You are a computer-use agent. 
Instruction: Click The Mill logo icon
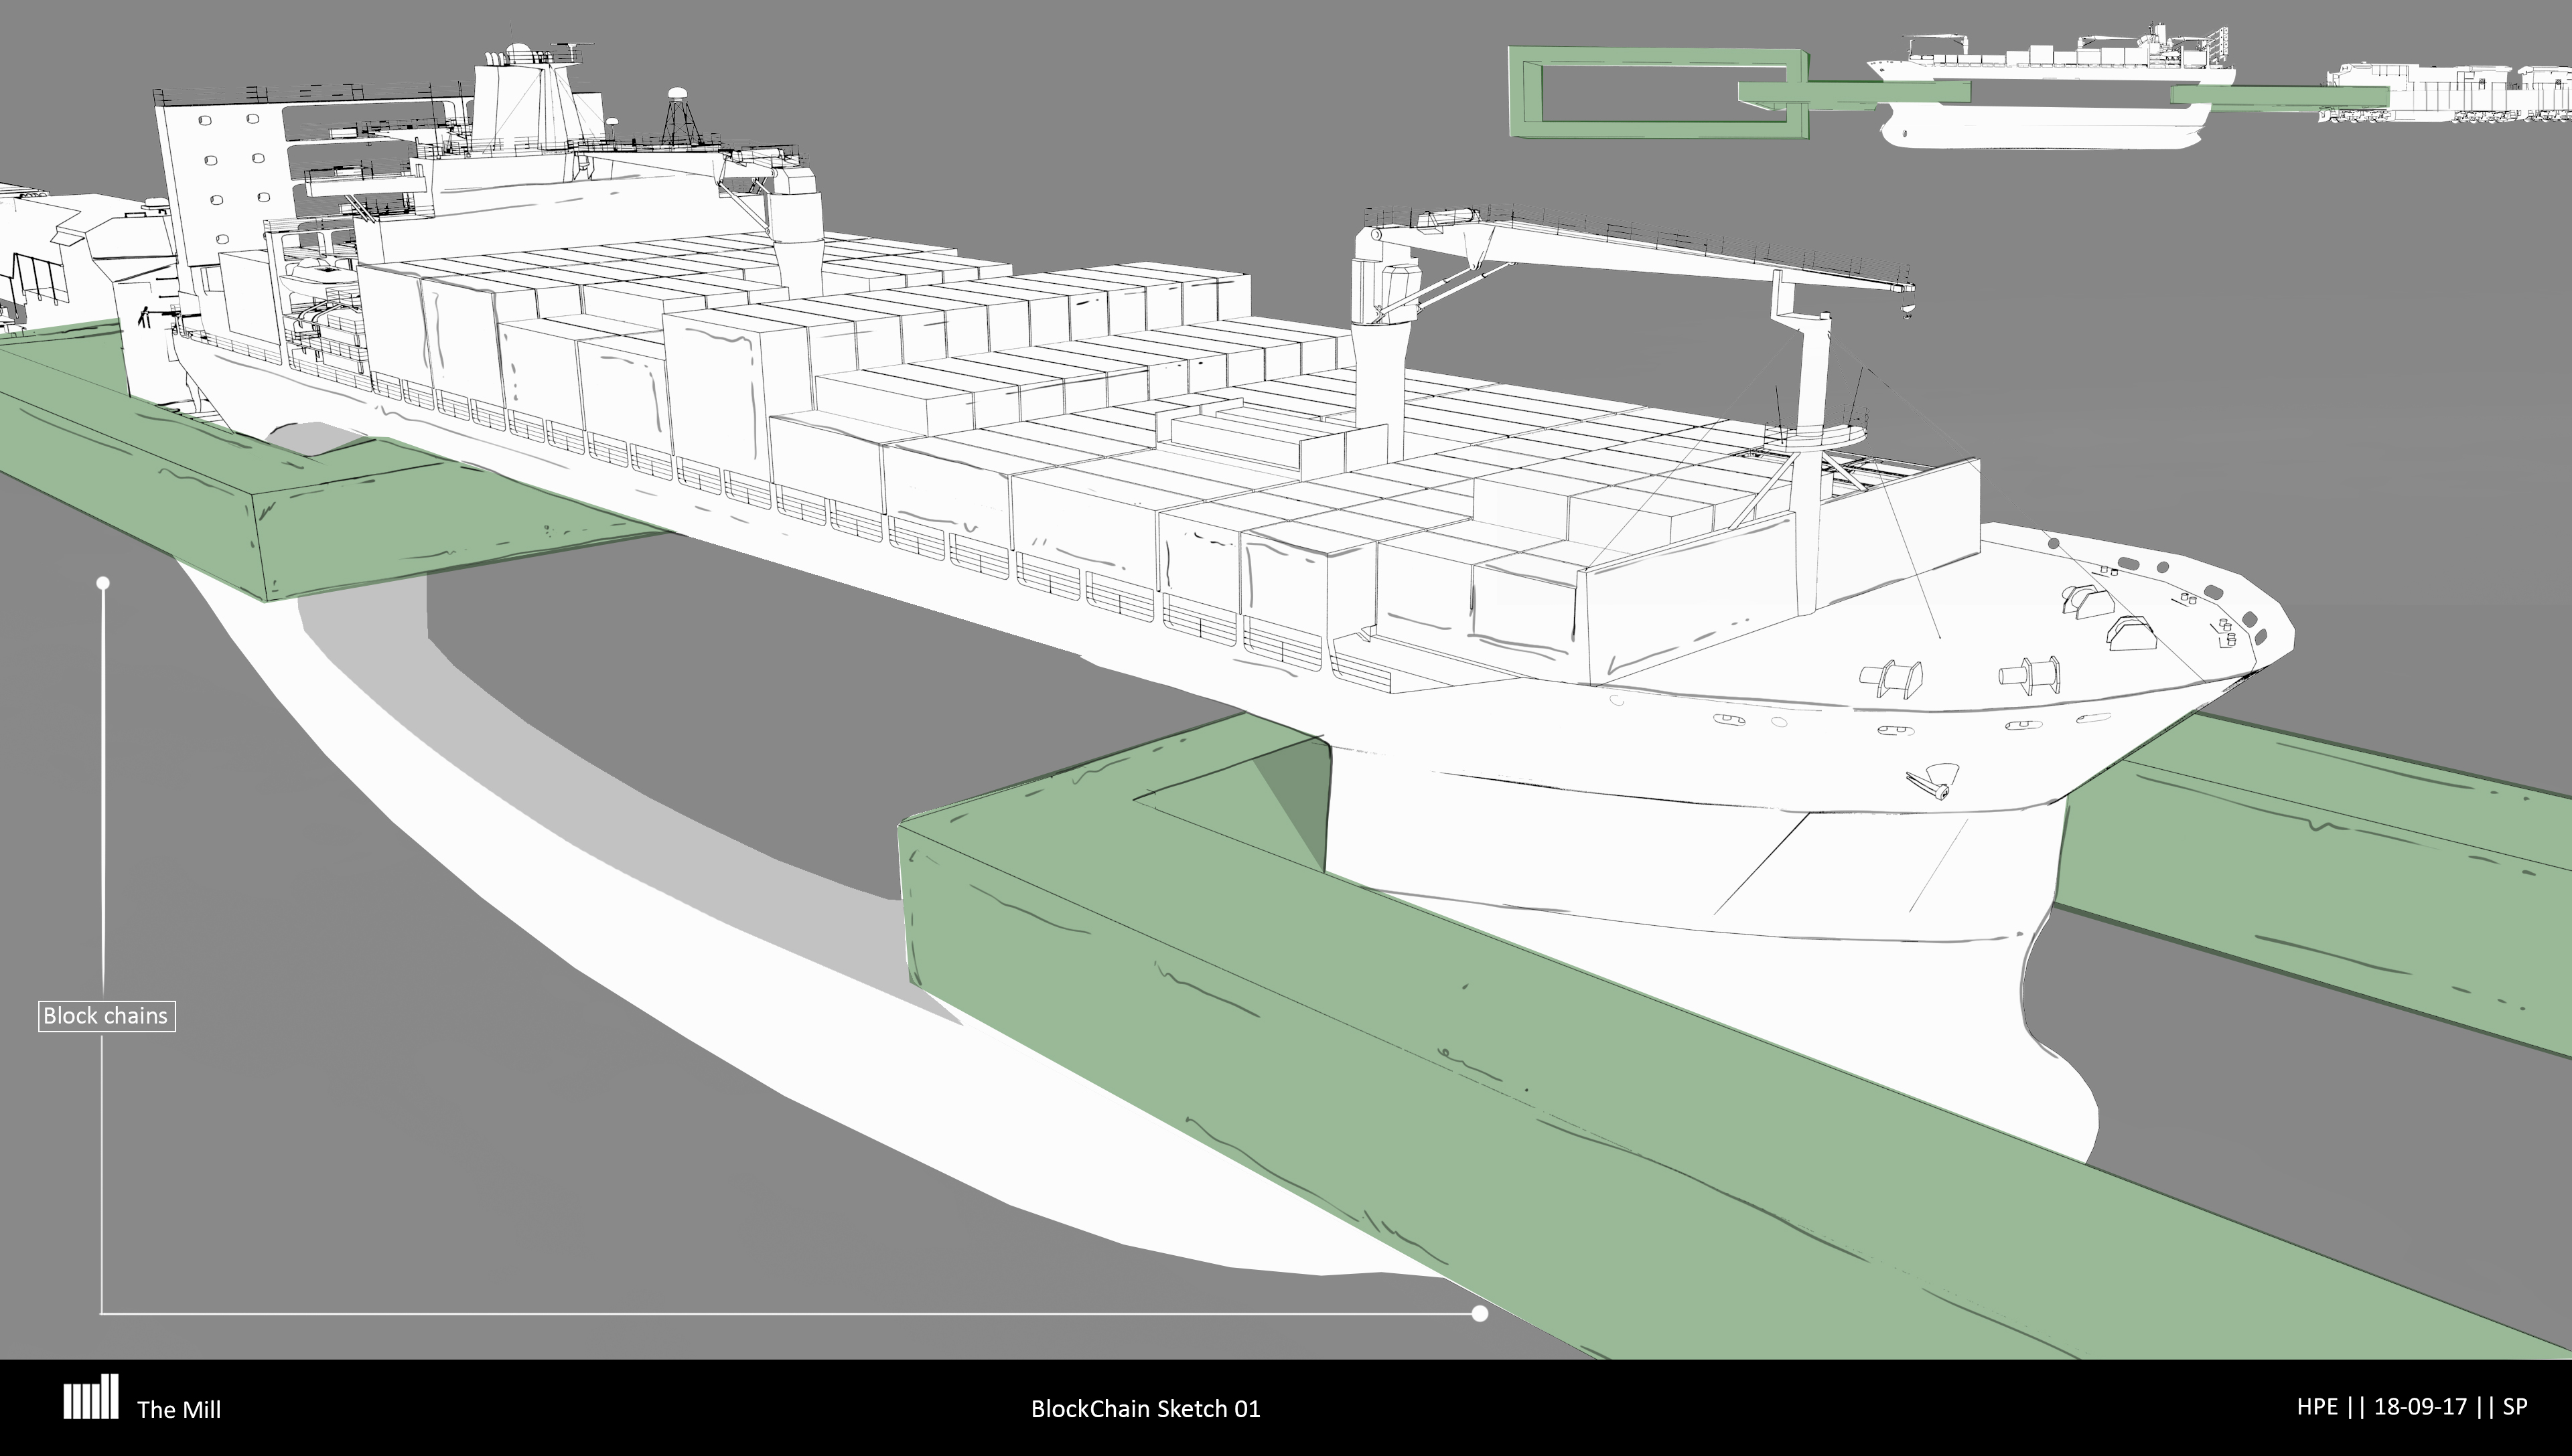pos(91,1397)
